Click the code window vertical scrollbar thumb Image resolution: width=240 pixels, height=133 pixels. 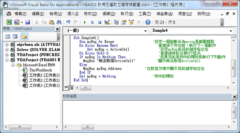coord(233,68)
